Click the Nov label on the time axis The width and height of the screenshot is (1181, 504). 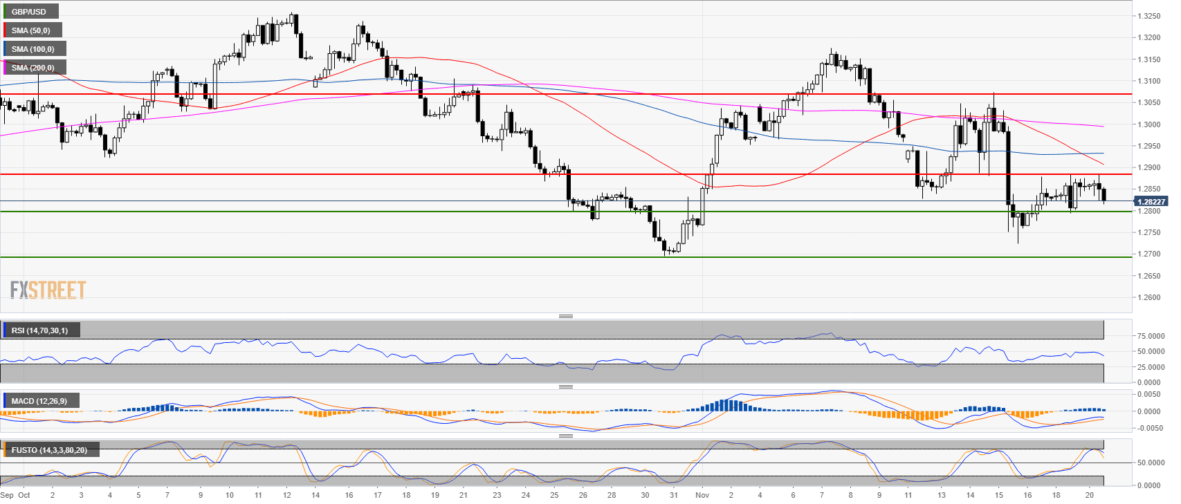pos(703,495)
